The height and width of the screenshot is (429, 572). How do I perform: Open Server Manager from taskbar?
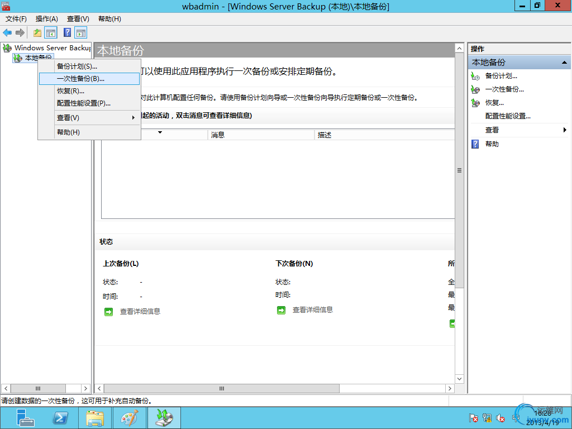pos(25,418)
